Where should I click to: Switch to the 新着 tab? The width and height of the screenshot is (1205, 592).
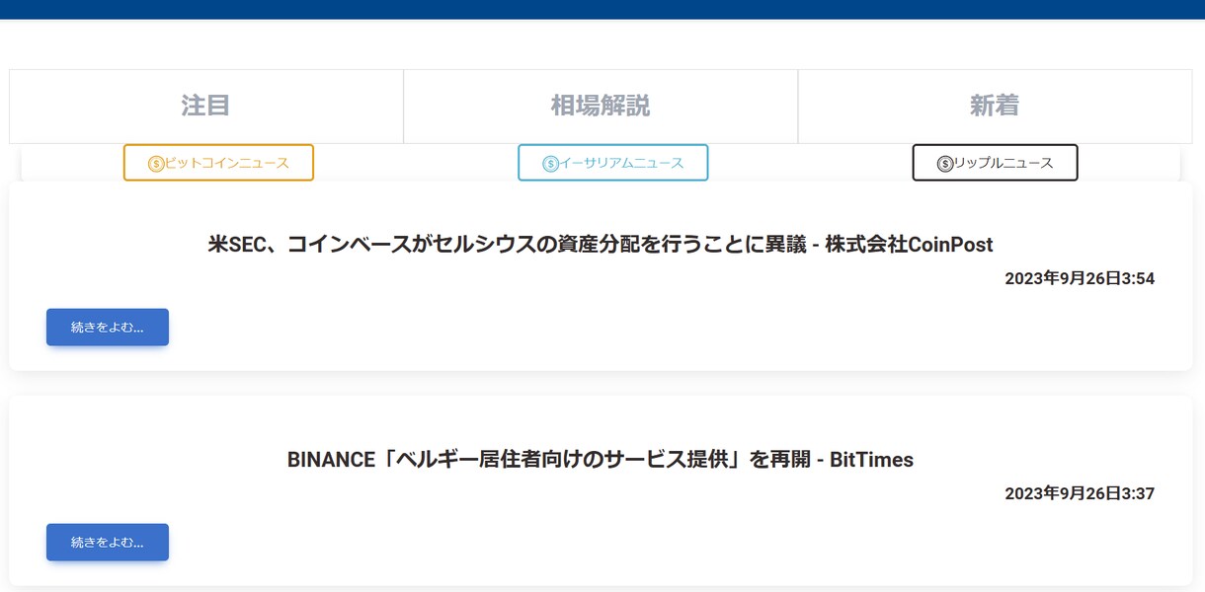[x=995, y=106]
